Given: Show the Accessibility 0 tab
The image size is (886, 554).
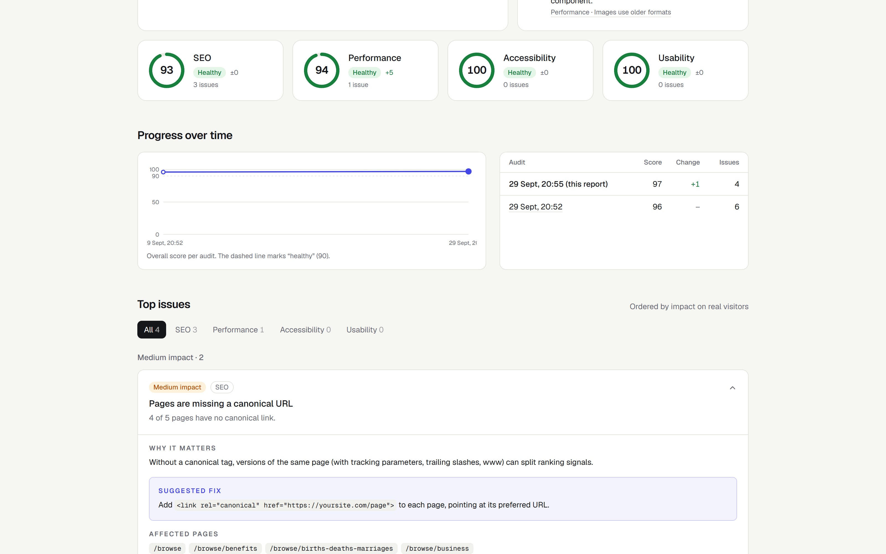Looking at the screenshot, I should coord(305,330).
